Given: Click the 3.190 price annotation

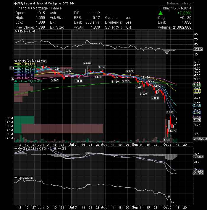Looking at the screenshot, I should pyautogui.click(x=157, y=86).
